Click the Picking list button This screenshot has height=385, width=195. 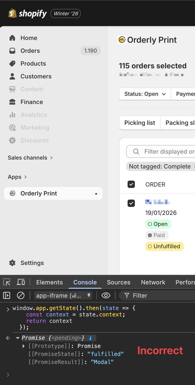pos(140,123)
